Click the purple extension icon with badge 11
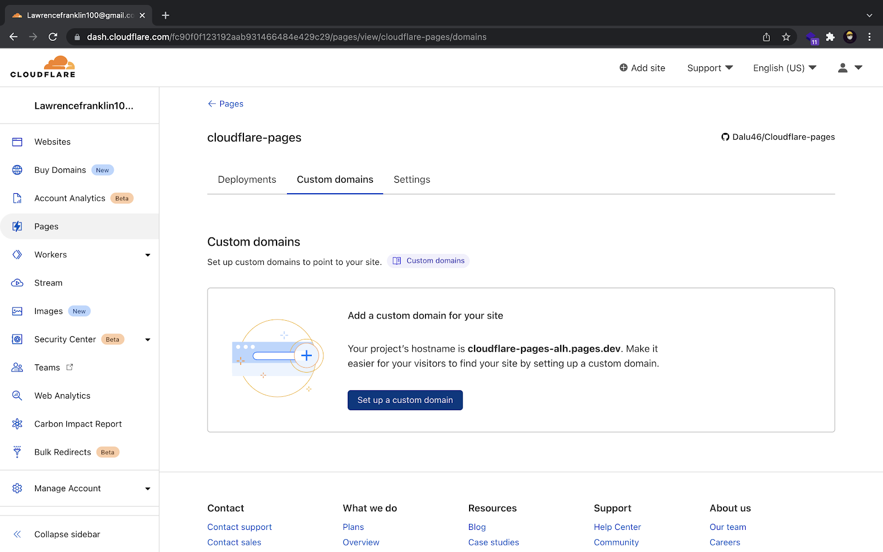This screenshot has height=552, width=883. (x=812, y=38)
